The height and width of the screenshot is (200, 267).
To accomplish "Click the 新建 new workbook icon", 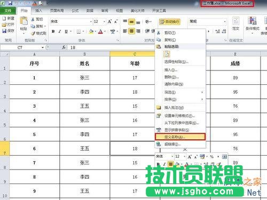I will click(4, 18).
